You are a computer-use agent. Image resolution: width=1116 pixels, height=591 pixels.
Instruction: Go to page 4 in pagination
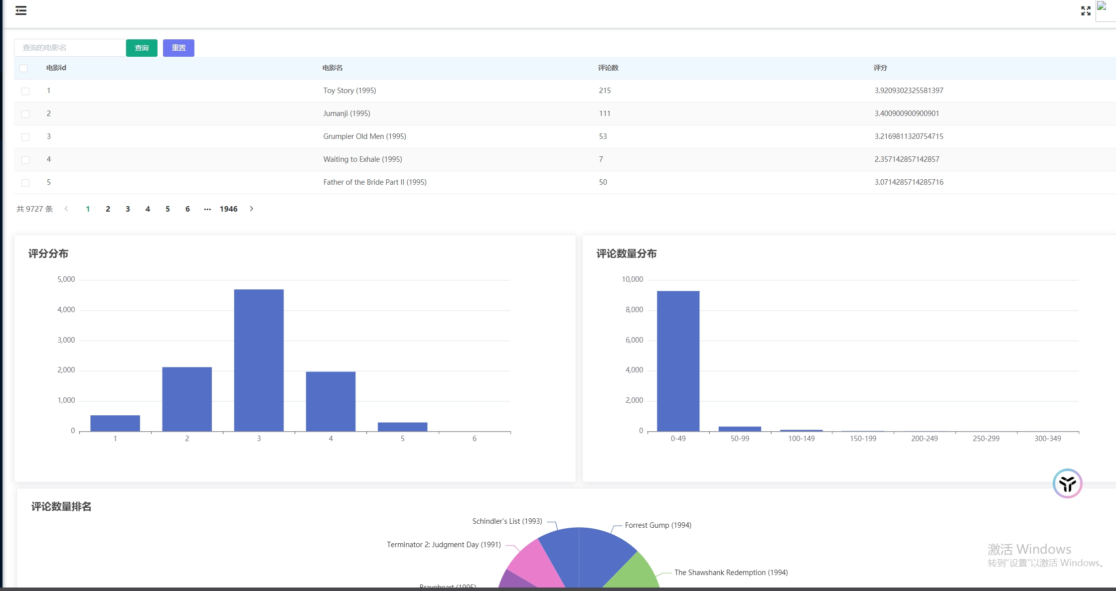pyautogui.click(x=148, y=209)
